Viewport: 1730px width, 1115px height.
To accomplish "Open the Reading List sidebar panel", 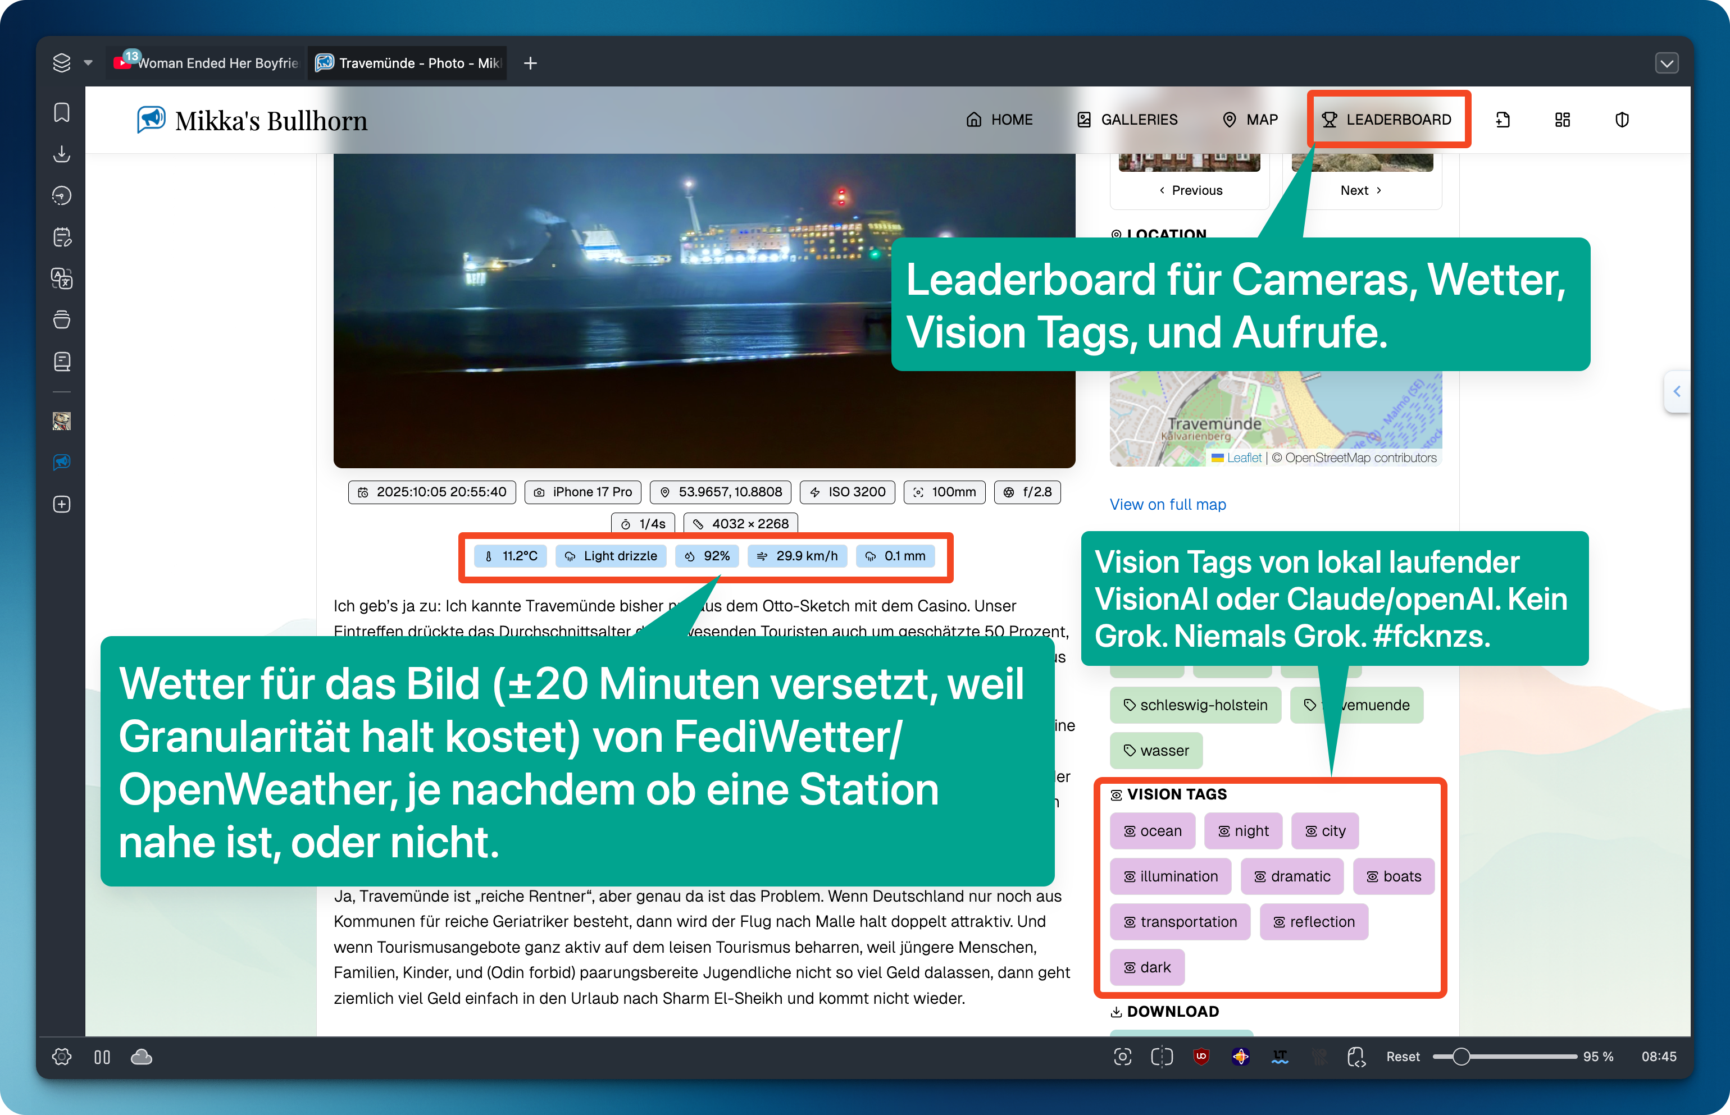I will [x=62, y=362].
